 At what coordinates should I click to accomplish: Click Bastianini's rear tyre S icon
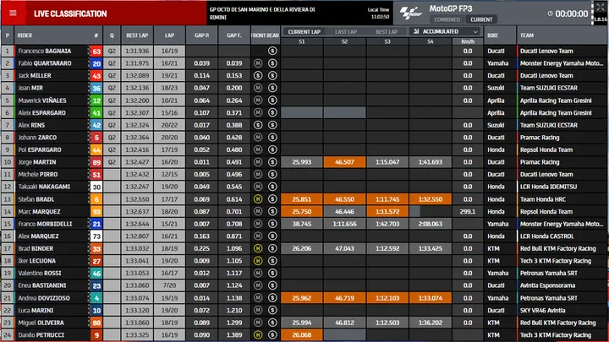pyautogui.click(x=272, y=285)
